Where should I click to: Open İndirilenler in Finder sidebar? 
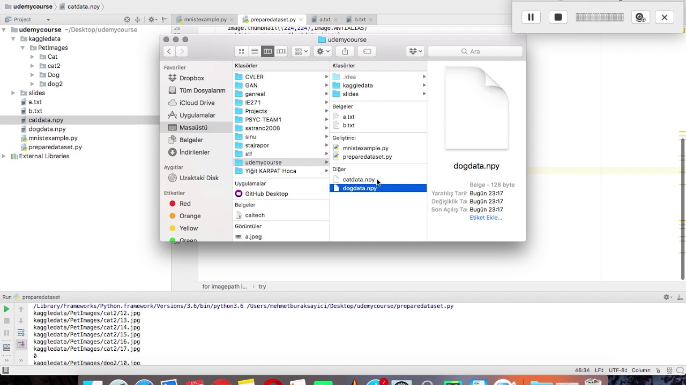pos(195,152)
